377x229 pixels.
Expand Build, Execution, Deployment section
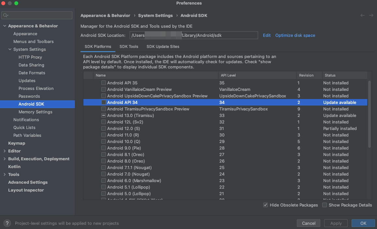5,159
